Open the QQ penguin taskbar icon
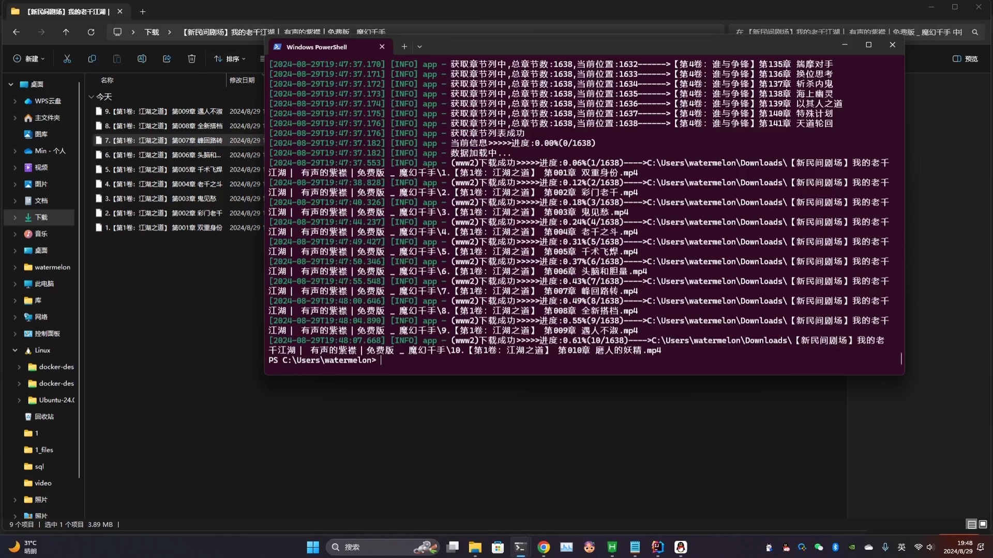The height and width of the screenshot is (558, 993). pyautogui.click(x=681, y=547)
